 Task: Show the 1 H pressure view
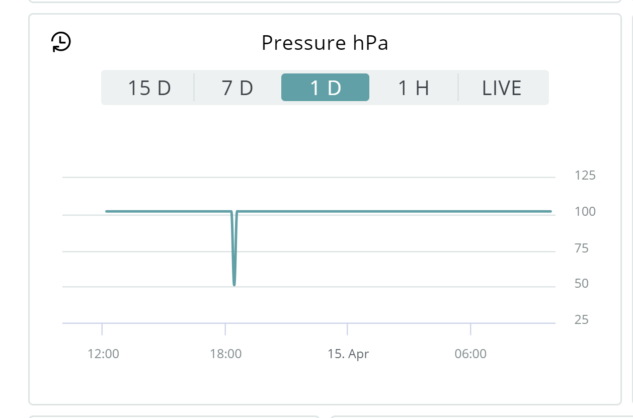(x=413, y=88)
